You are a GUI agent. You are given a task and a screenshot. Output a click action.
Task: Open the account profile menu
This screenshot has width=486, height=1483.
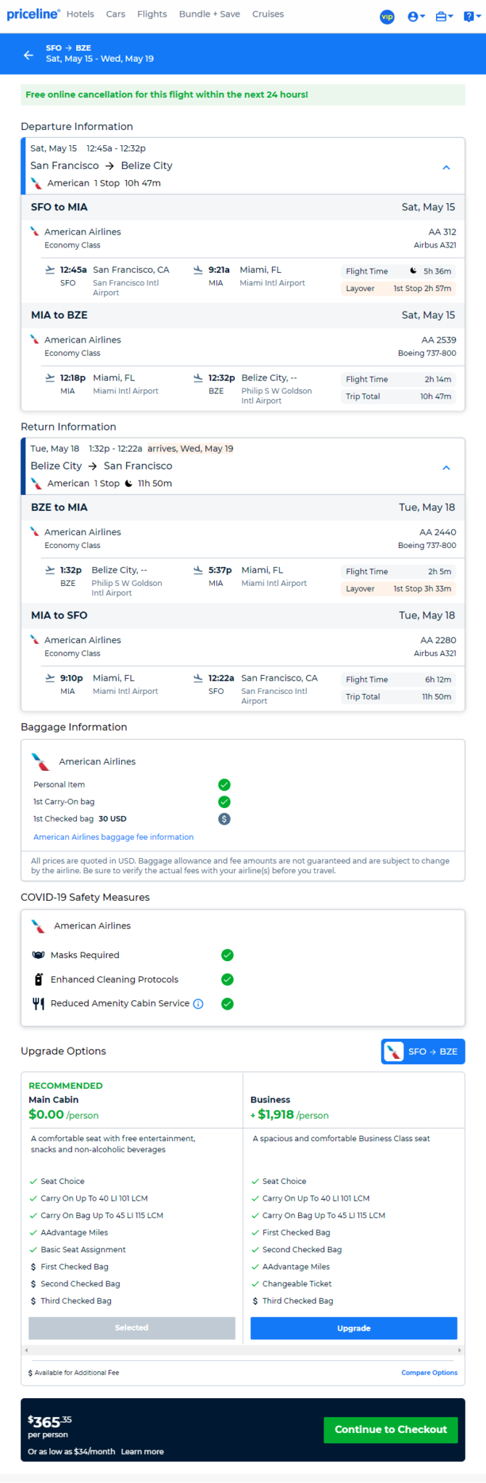point(416,17)
